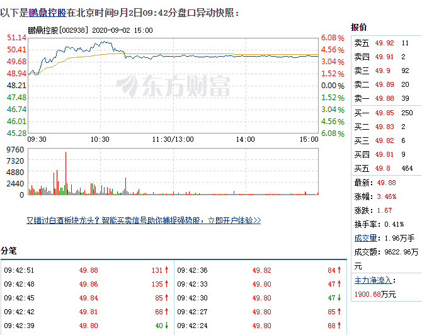The width and height of the screenshot is (422, 335).
Task: Select the 09:42:36 tick row time
Action: click(x=193, y=270)
